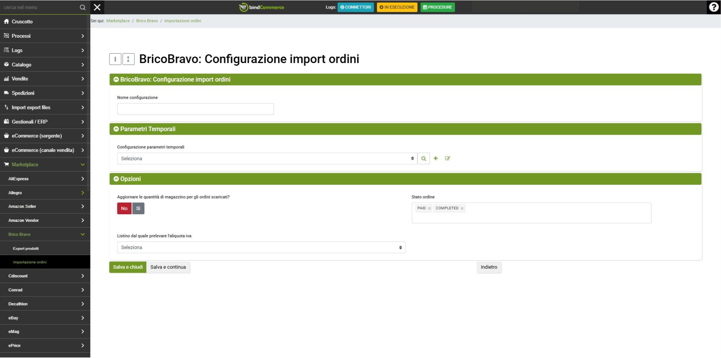Close the sidebar with the X icon
The width and height of the screenshot is (721, 358).
click(97, 7)
